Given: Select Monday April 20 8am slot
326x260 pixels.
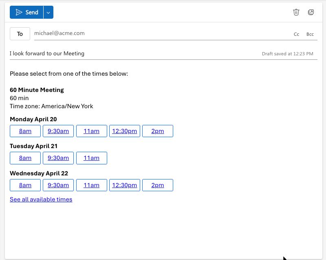Looking at the screenshot, I should 25,131.
